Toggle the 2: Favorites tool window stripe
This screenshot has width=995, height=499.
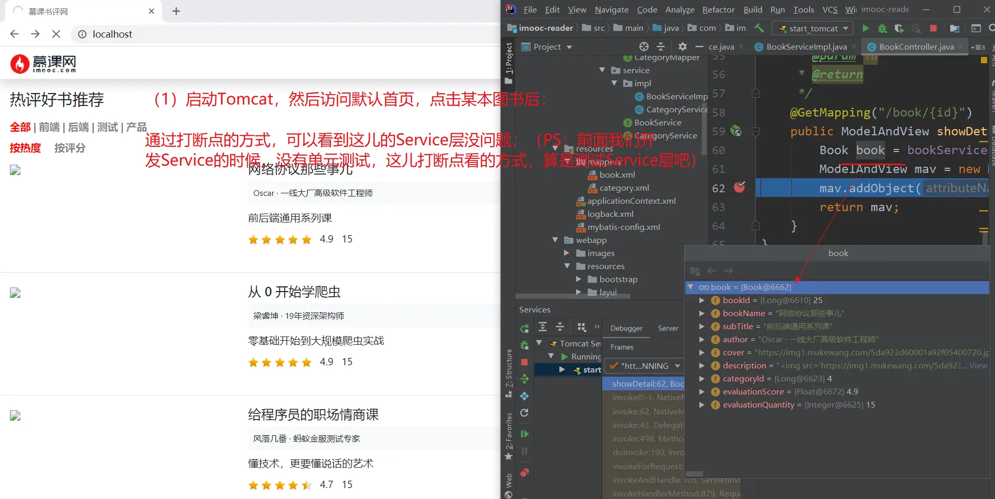(509, 436)
